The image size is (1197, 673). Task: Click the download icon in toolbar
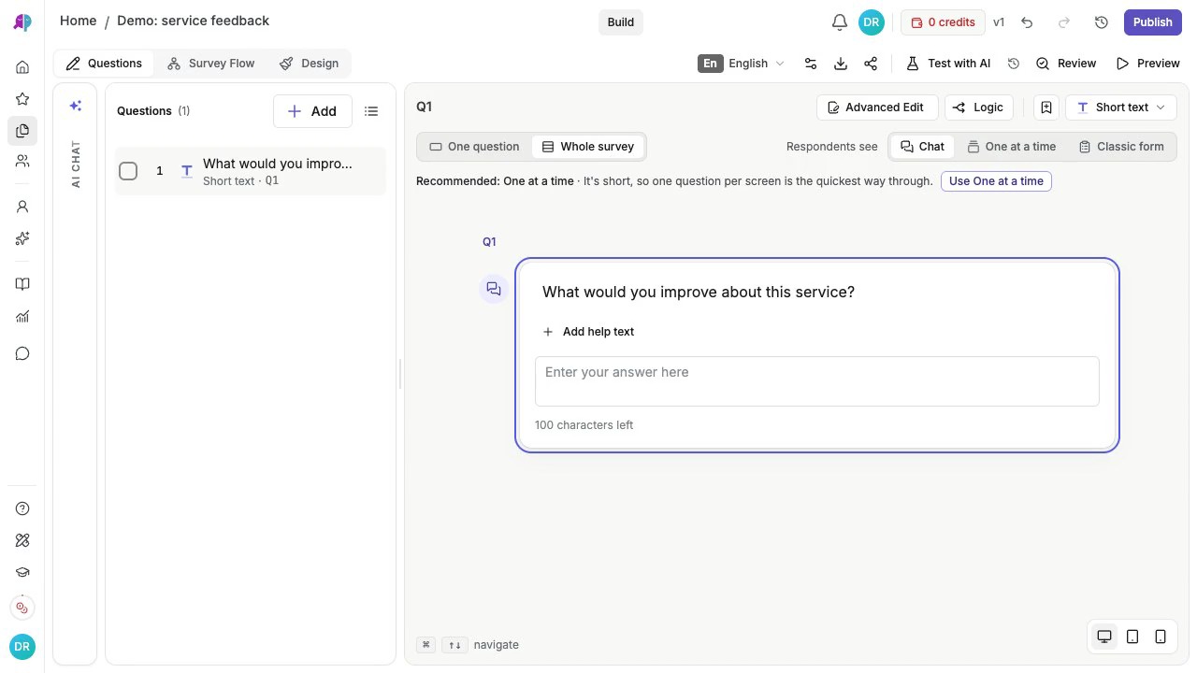click(841, 64)
